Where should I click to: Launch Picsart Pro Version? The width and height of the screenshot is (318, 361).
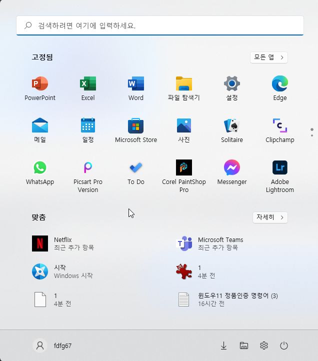[x=88, y=176]
